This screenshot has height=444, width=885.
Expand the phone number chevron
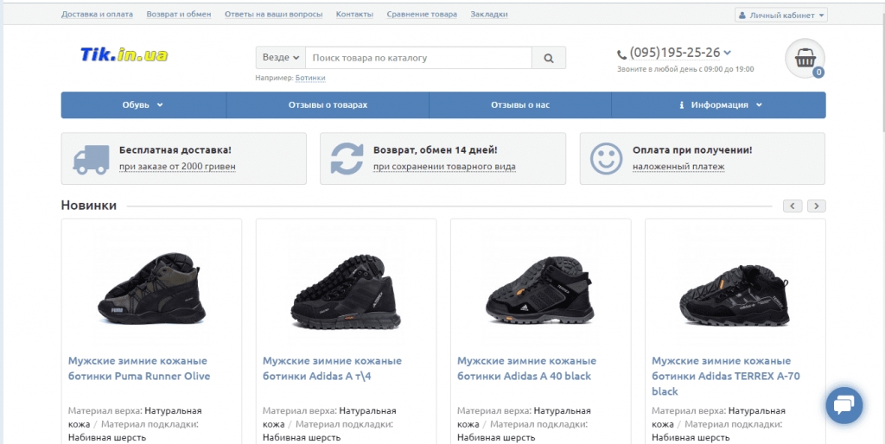(x=728, y=53)
